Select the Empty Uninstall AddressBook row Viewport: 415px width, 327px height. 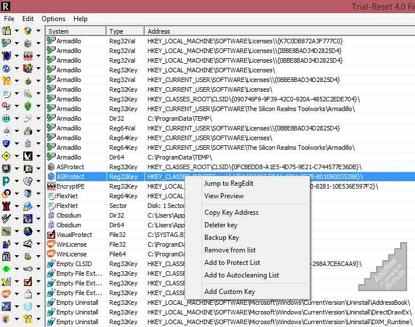point(230,303)
